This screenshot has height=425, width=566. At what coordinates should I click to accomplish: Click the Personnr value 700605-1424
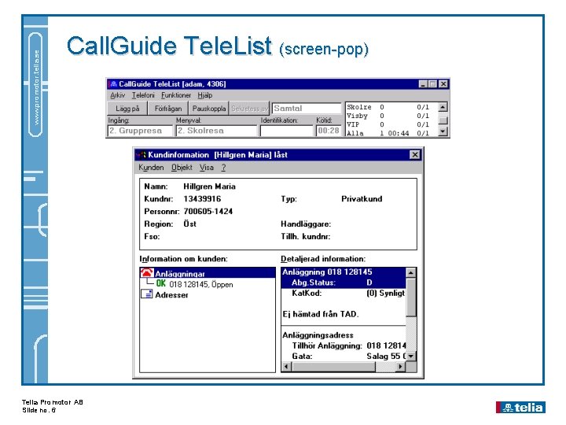click(208, 212)
